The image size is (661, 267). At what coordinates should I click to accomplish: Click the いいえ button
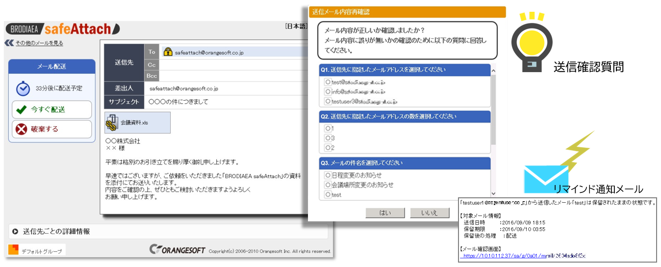pyautogui.click(x=430, y=213)
